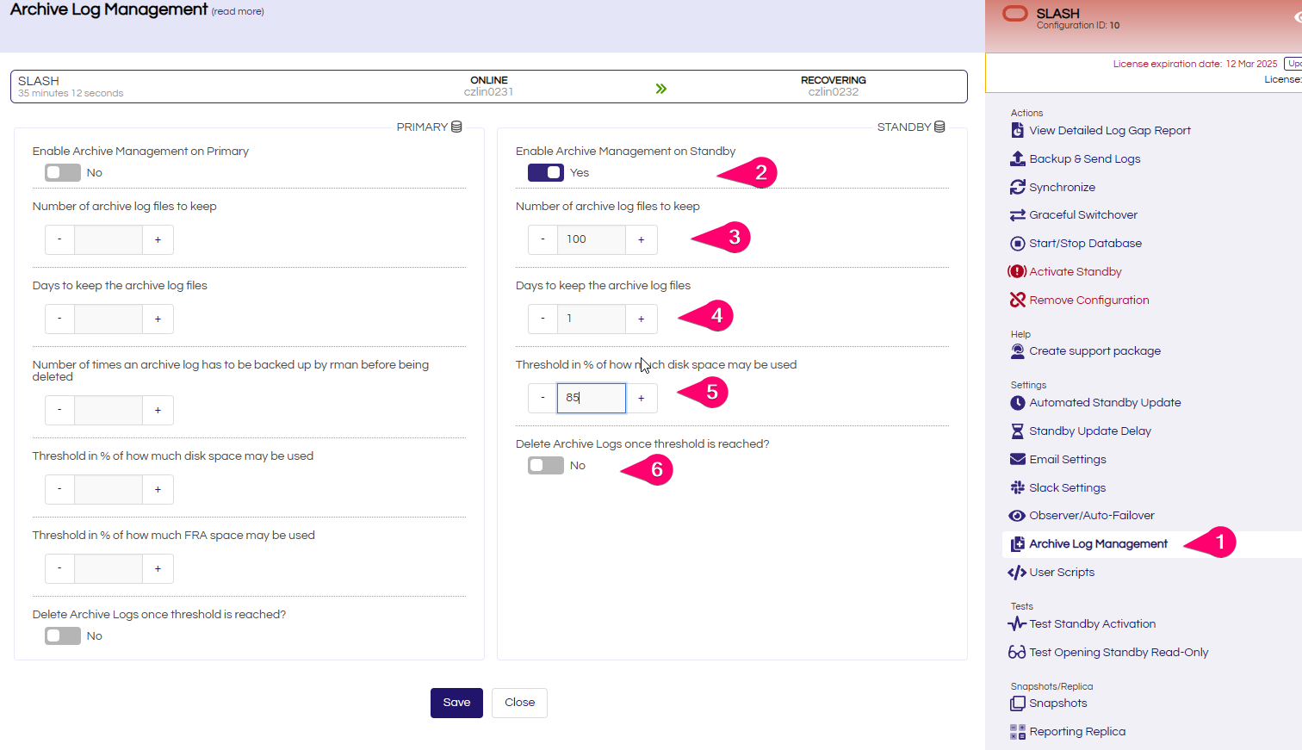Viewport: 1302px width, 750px height.
Task: Open Slack Settings
Action: (1068, 487)
